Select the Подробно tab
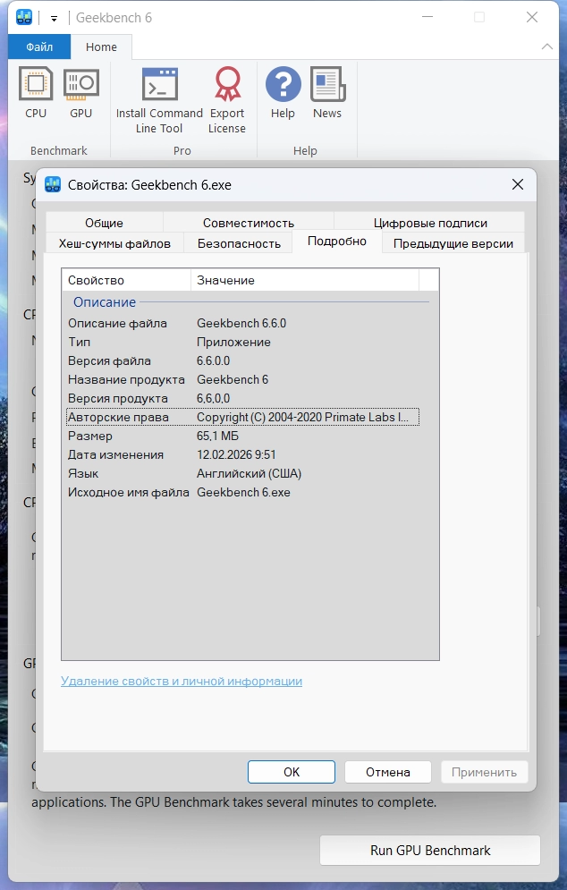Viewport: 567px width, 890px height. click(x=337, y=242)
